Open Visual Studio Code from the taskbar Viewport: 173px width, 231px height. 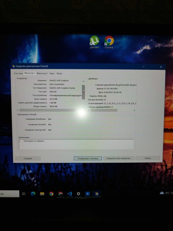click(x=69, y=194)
